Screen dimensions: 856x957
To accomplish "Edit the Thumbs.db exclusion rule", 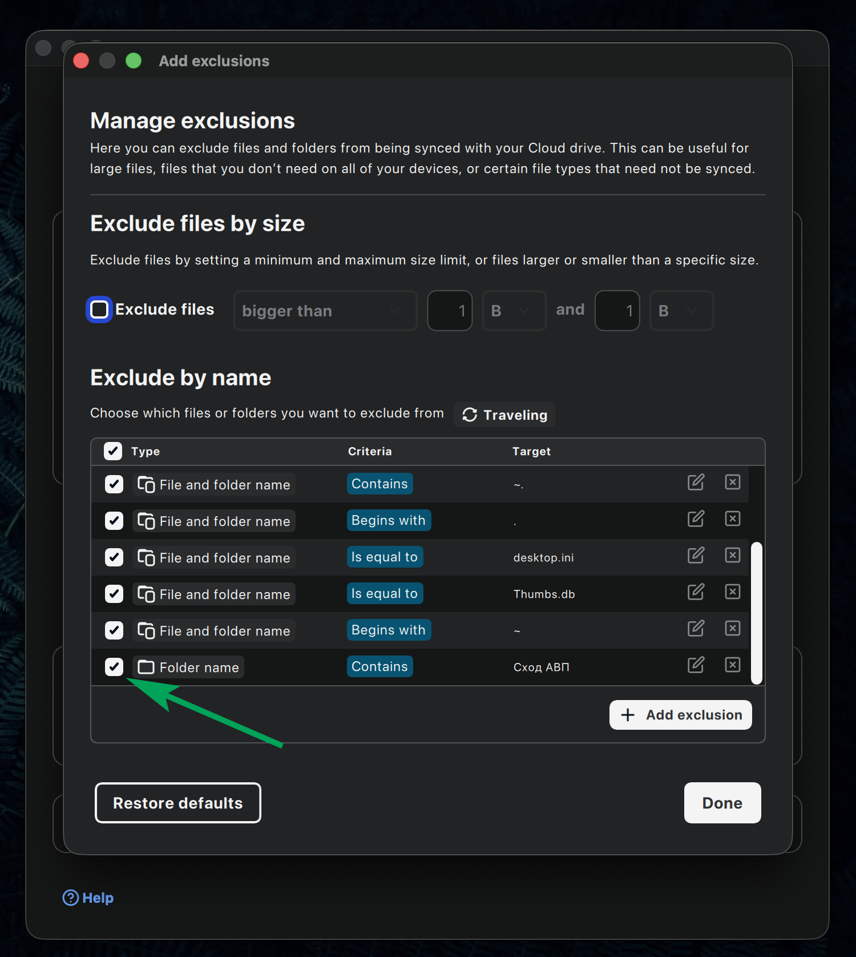I will coord(696,592).
